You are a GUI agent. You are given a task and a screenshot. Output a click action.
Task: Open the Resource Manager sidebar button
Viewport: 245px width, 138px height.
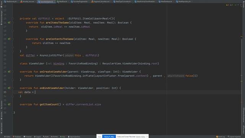tap(2, 18)
